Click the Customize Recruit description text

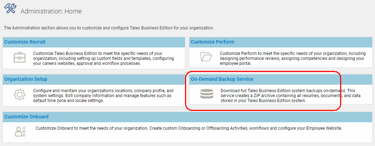(104, 58)
